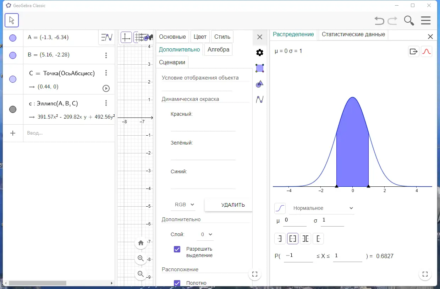
Task: Select right-sided interval probability
Action: point(318,239)
